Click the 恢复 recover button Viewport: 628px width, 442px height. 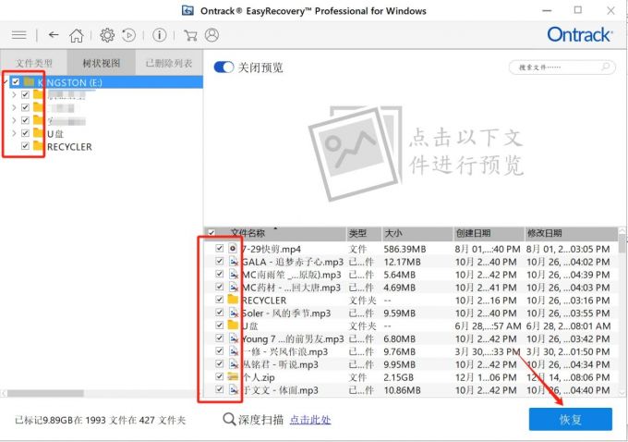click(571, 420)
